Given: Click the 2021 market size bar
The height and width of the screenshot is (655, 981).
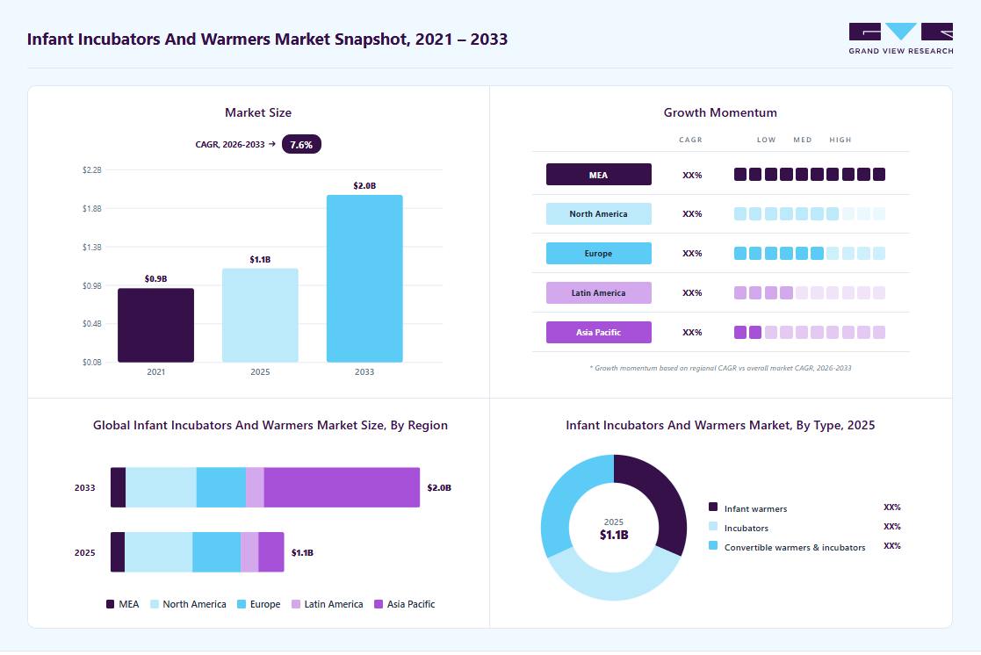Looking at the screenshot, I should click(155, 326).
